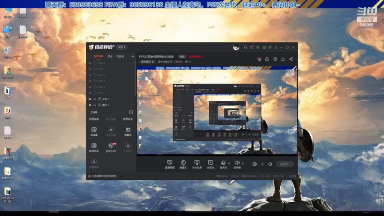Click the layout grid icon beside the bell
The height and width of the screenshot is (216, 384).
click(275, 59)
